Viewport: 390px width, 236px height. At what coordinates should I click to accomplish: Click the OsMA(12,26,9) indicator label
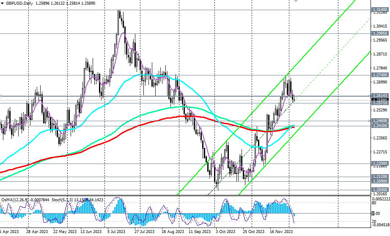pyautogui.click(x=26, y=200)
